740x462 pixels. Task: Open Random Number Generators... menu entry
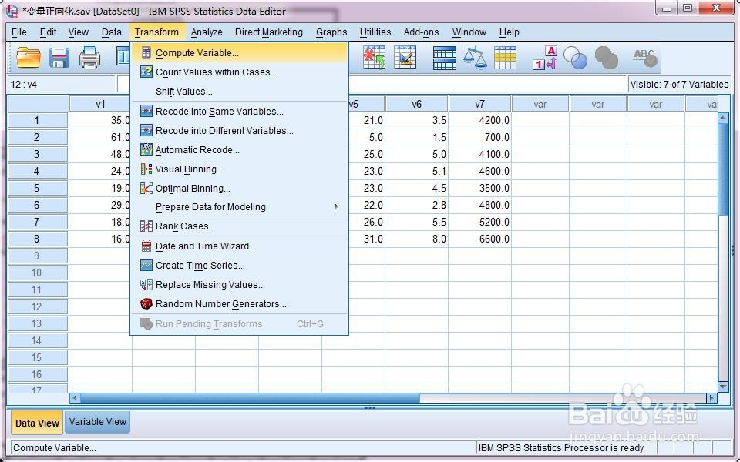pos(239,304)
